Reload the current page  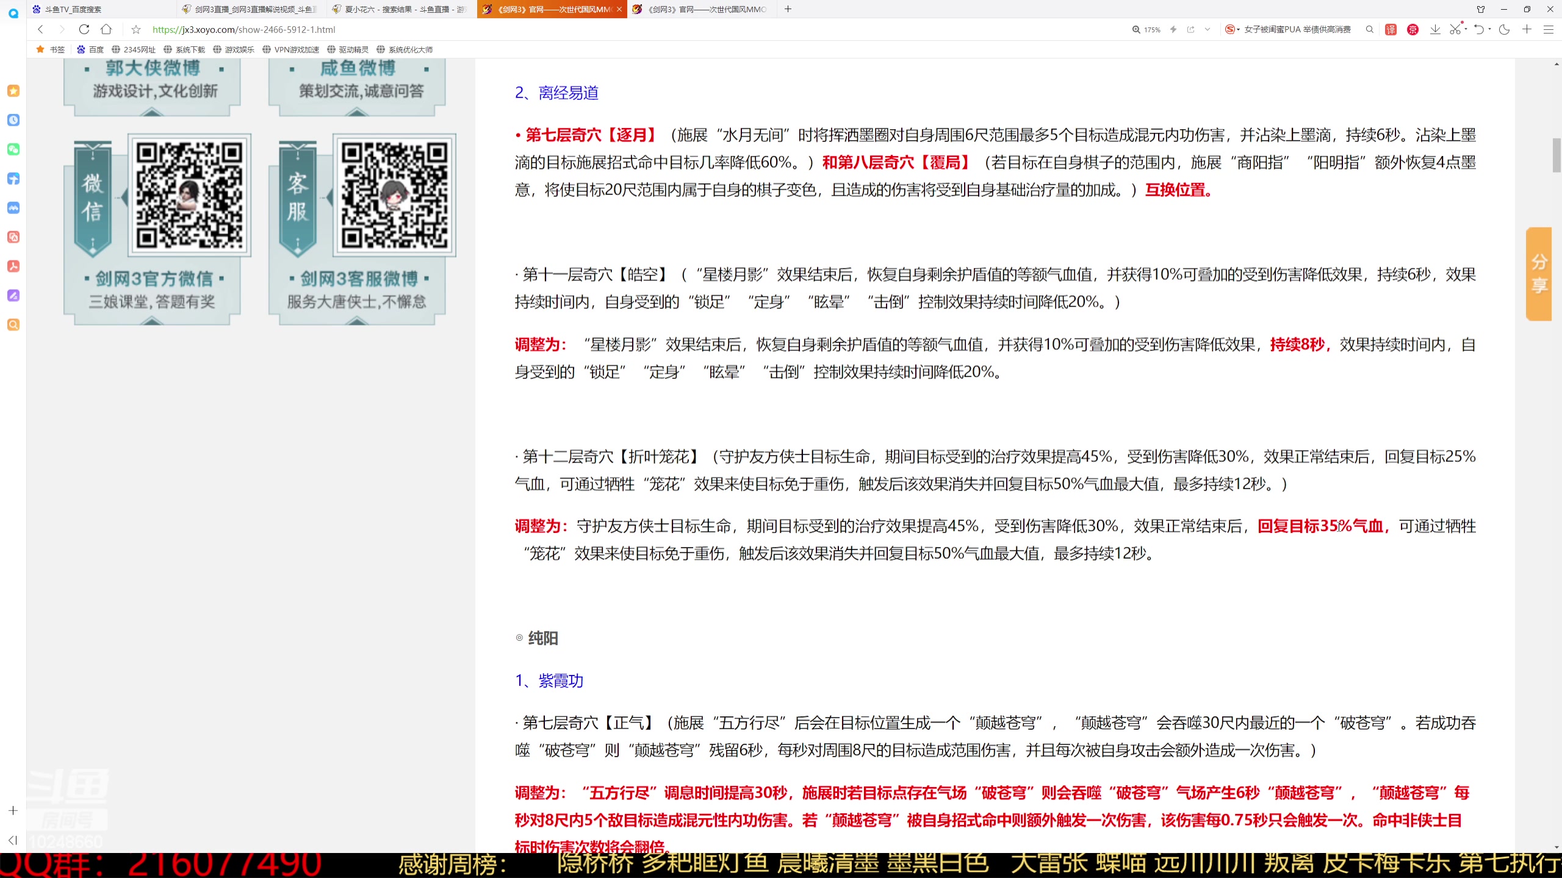(x=84, y=29)
